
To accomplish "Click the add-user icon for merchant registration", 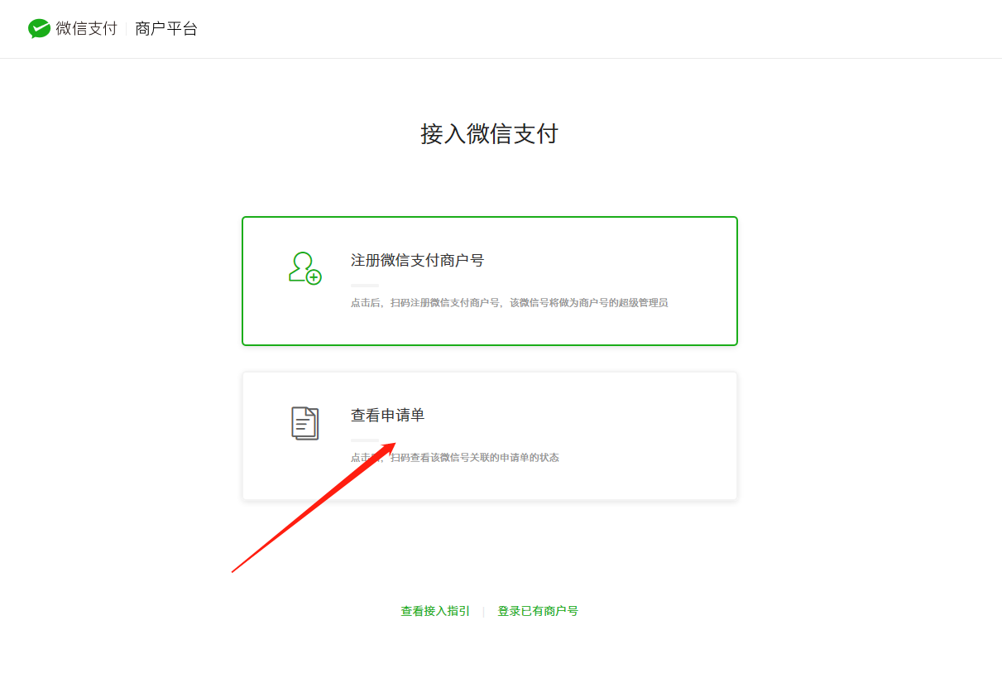I will [304, 268].
